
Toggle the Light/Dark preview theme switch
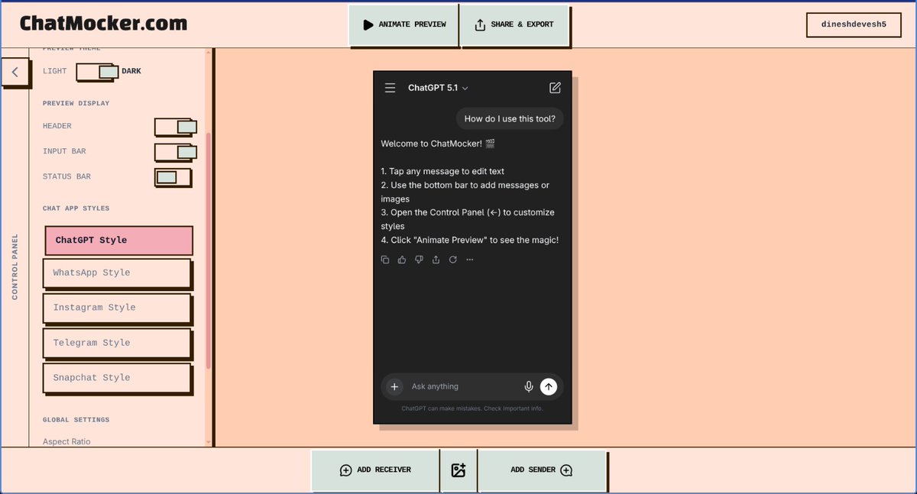(x=98, y=72)
